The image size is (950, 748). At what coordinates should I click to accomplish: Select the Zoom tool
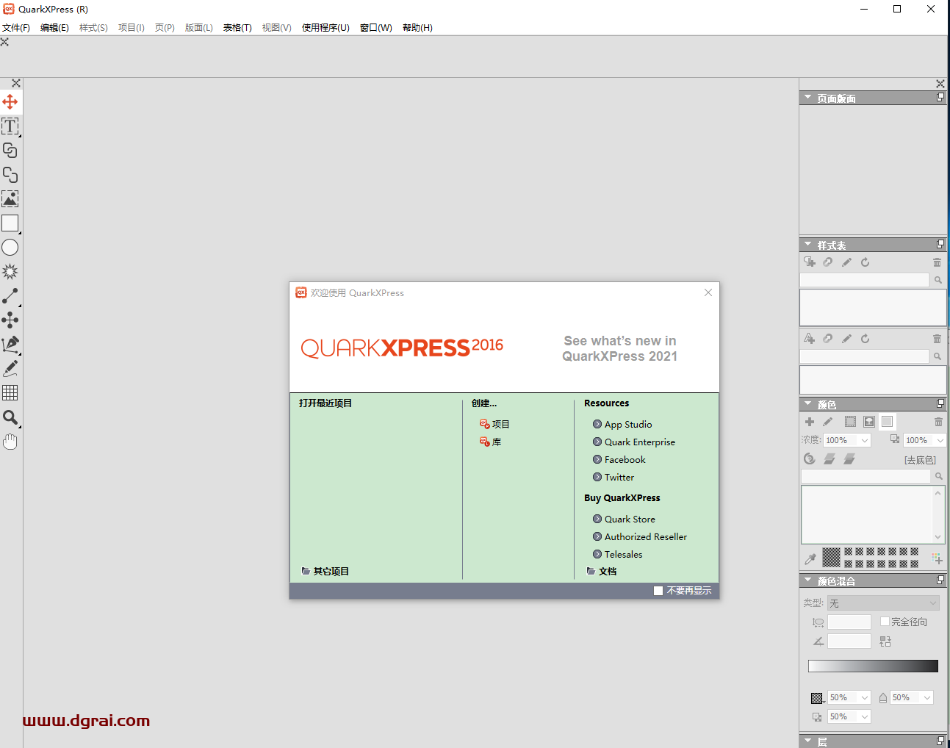(x=10, y=417)
